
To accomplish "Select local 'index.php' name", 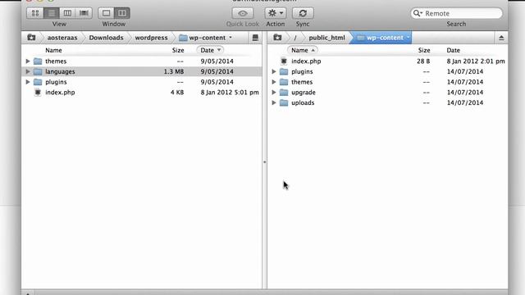I will tap(60, 93).
